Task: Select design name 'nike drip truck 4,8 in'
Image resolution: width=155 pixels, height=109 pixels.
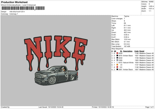Action: [17, 12]
